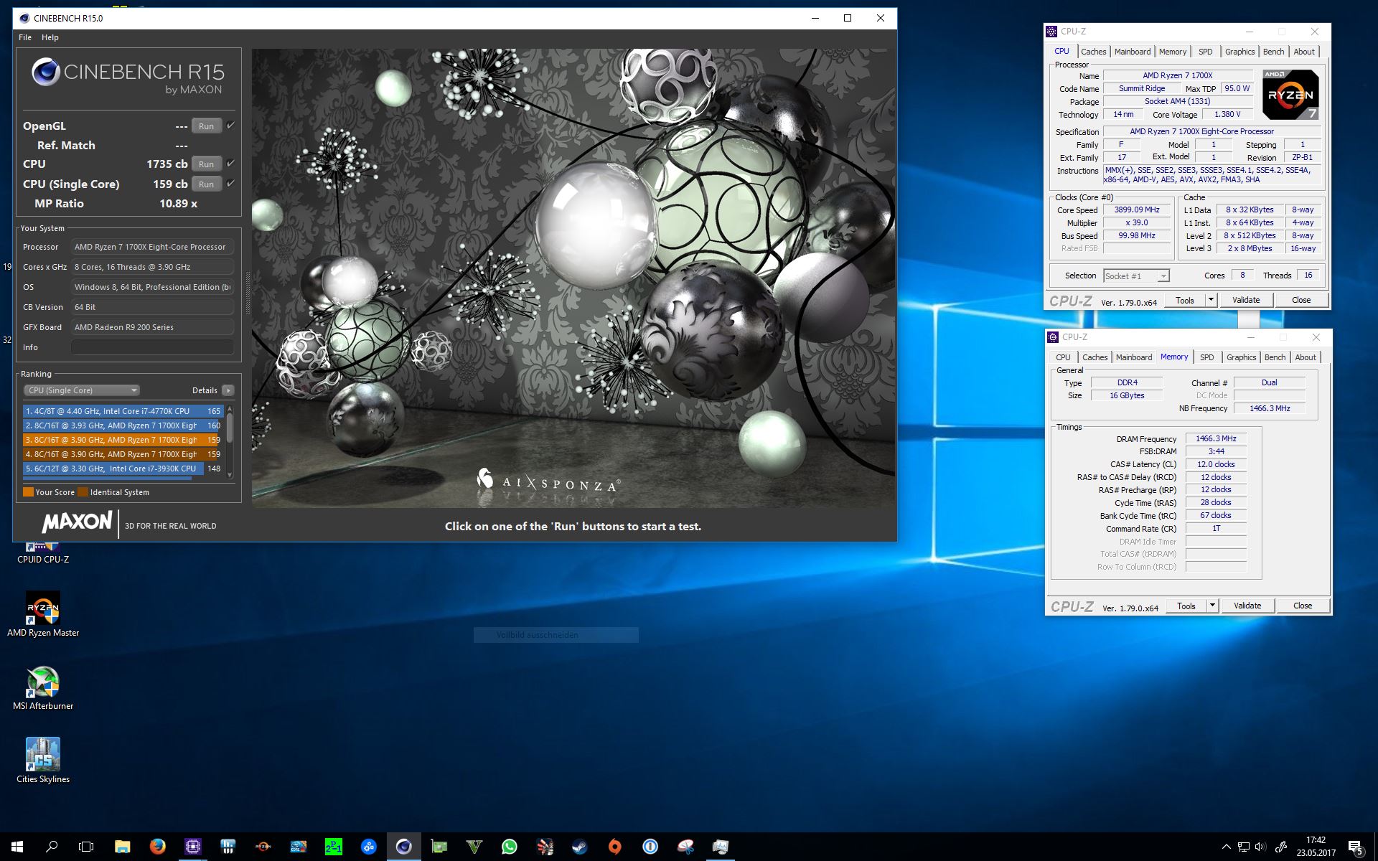Open Steam from the taskbar
Viewport: 1378px width, 861px height.
(579, 847)
